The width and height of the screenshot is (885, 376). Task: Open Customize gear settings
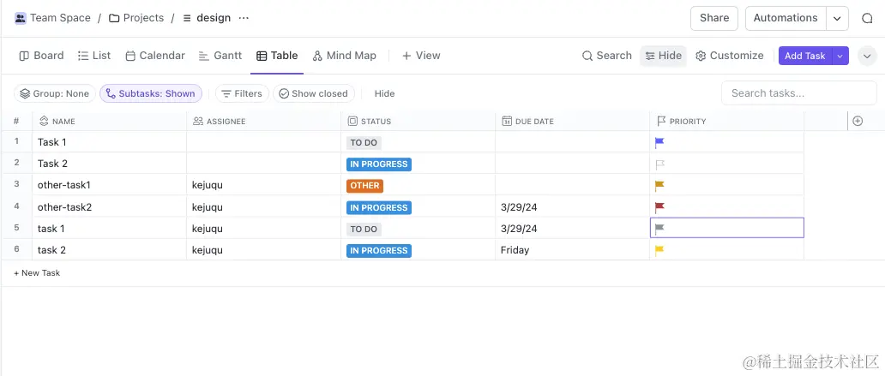(729, 56)
